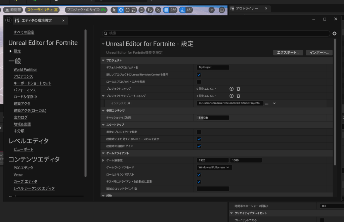
Task: Click the プロジェクトのサイズ indicator
Action: click(86, 10)
